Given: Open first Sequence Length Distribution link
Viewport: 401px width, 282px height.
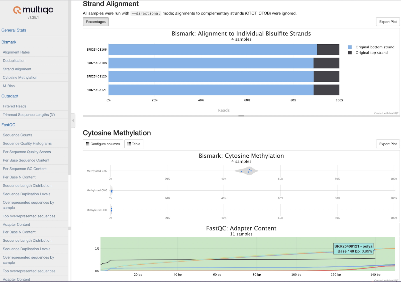Looking at the screenshot, I should pyautogui.click(x=27, y=186).
